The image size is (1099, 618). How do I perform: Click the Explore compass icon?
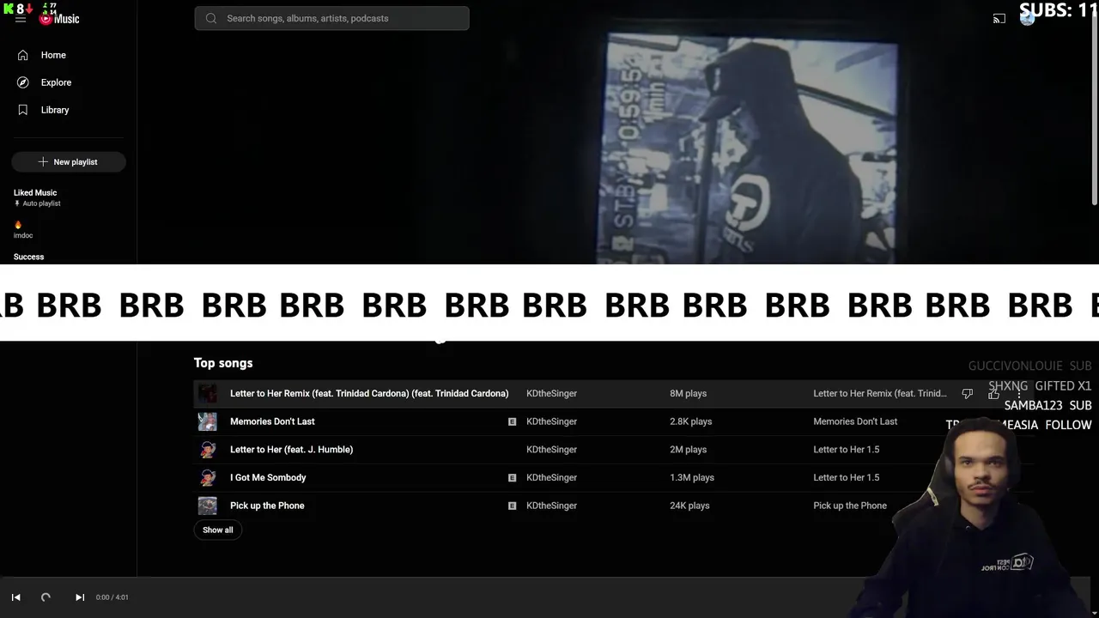coord(23,82)
